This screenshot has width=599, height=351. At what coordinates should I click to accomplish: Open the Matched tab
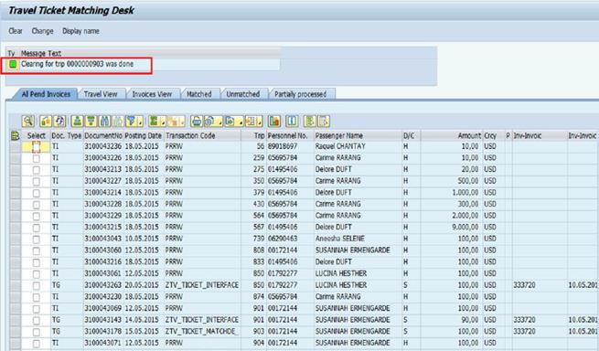pyautogui.click(x=199, y=94)
